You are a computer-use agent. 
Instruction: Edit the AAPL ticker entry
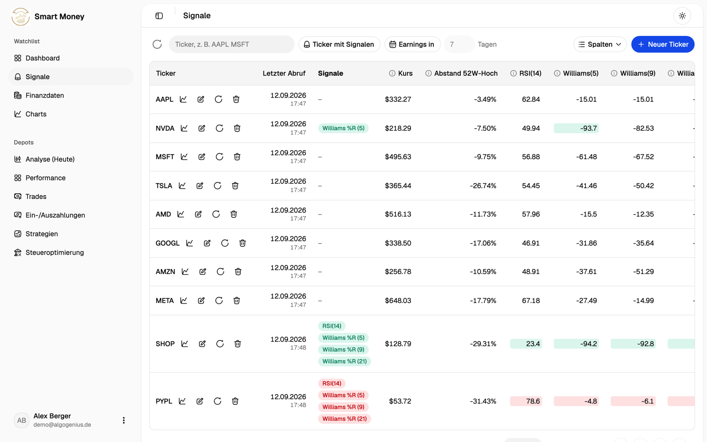(201, 99)
